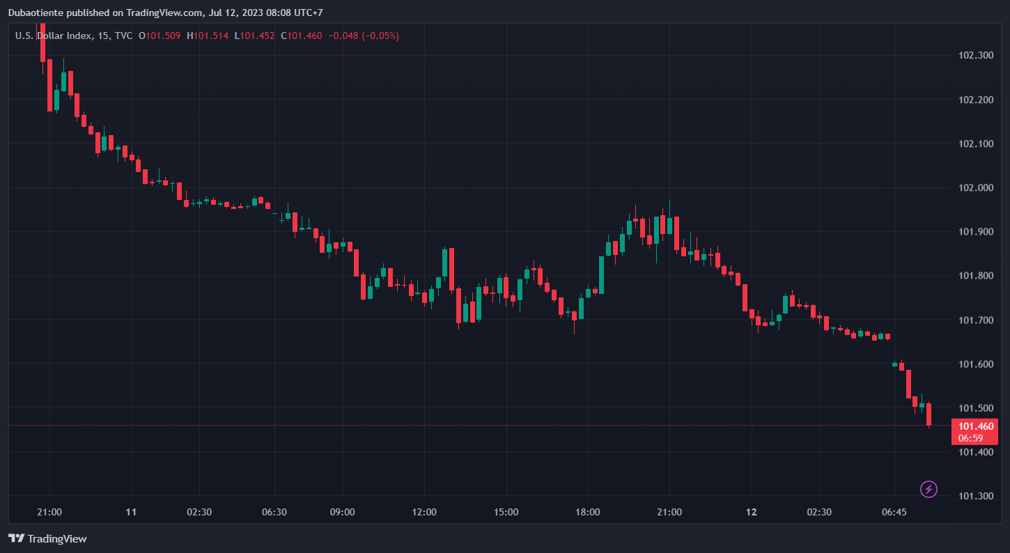The image size is (1010, 553).
Task: Select the high value H101.514
Action: pyautogui.click(x=207, y=36)
